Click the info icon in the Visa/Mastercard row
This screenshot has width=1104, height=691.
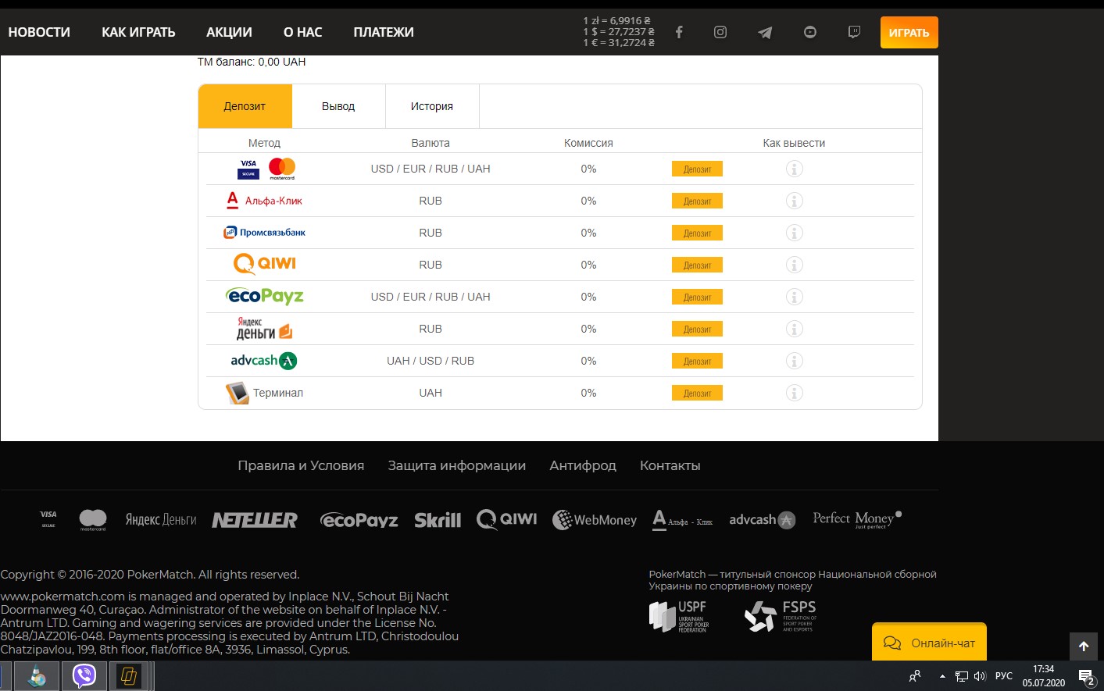click(794, 169)
